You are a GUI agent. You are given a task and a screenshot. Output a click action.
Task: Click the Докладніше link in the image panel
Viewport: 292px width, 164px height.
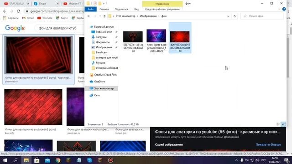tap(231, 137)
